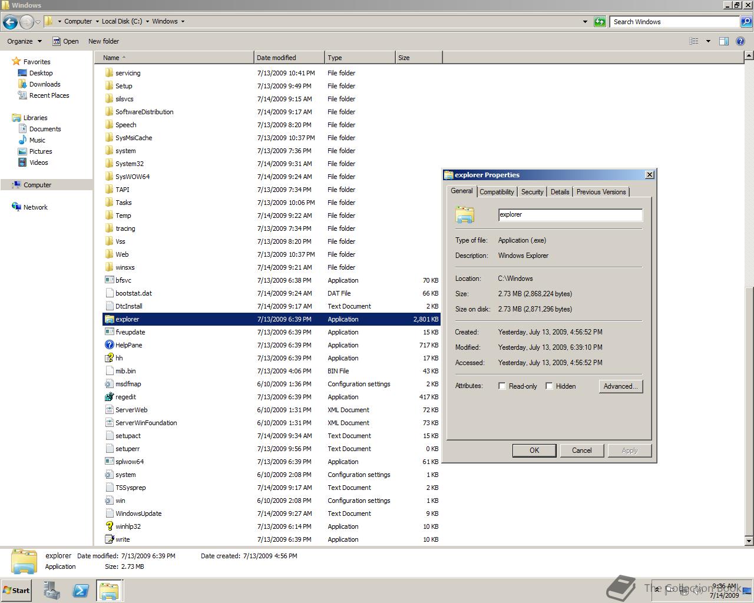Click the file name field containing explorer

point(570,215)
